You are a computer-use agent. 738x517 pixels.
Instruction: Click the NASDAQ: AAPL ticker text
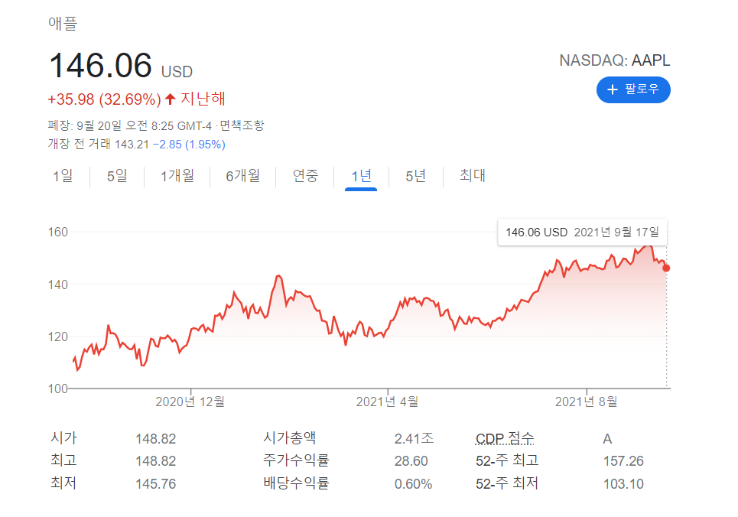614,60
